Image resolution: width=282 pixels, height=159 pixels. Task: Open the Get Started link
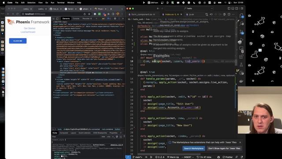(30, 28)
